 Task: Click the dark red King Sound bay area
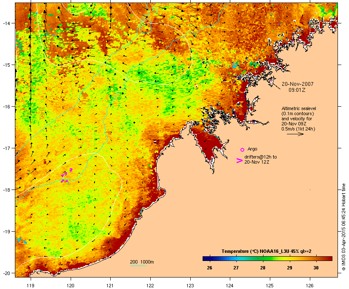click(x=208, y=145)
